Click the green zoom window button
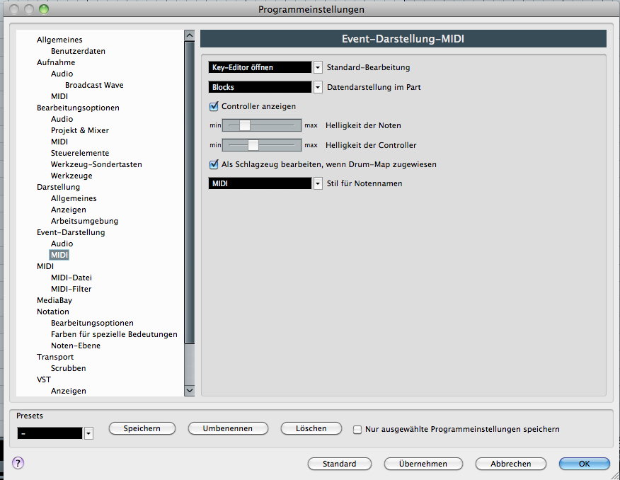Viewport: 620px width, 480px height. click(44, 9)
